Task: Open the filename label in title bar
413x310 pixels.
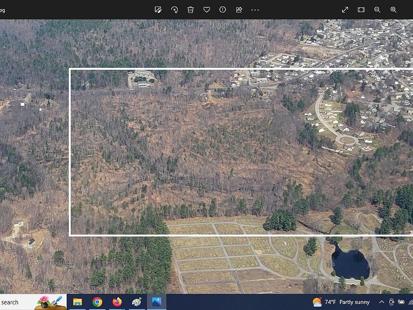Action: pos(3,10)
